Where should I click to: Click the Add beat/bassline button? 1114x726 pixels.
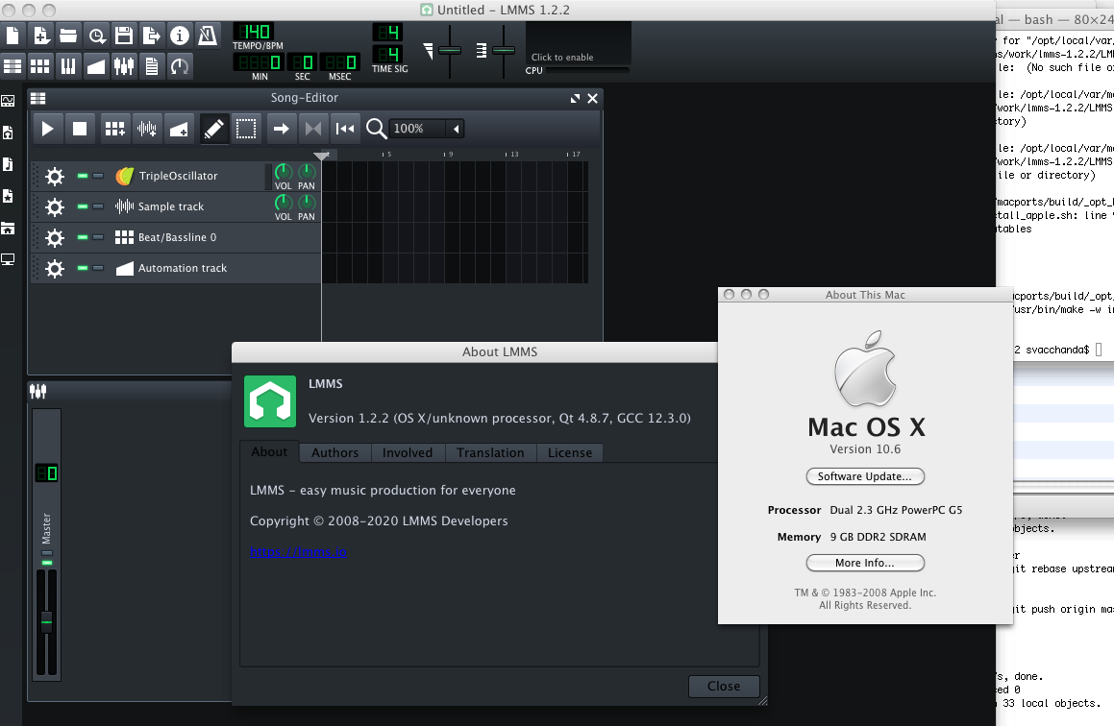[x=114, y=129]
